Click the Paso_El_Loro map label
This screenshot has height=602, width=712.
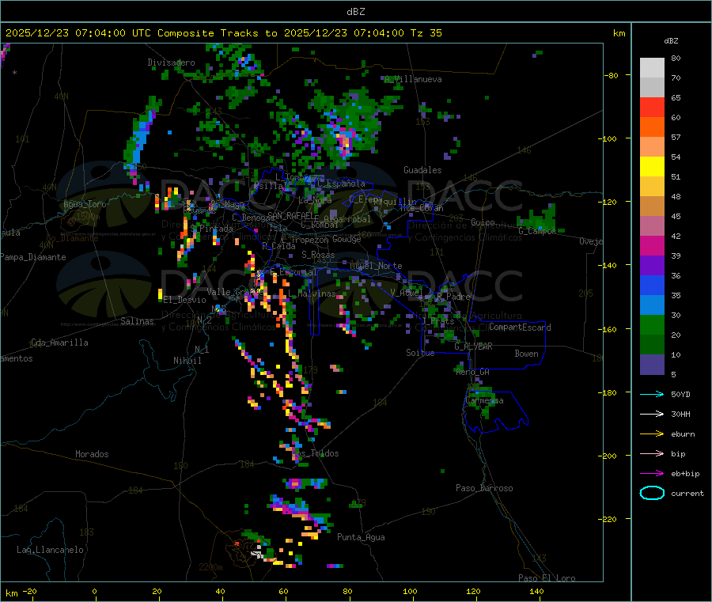pos(547,578)
